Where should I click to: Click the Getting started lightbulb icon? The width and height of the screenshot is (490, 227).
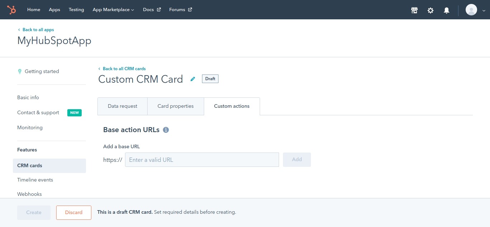(20, 72)
